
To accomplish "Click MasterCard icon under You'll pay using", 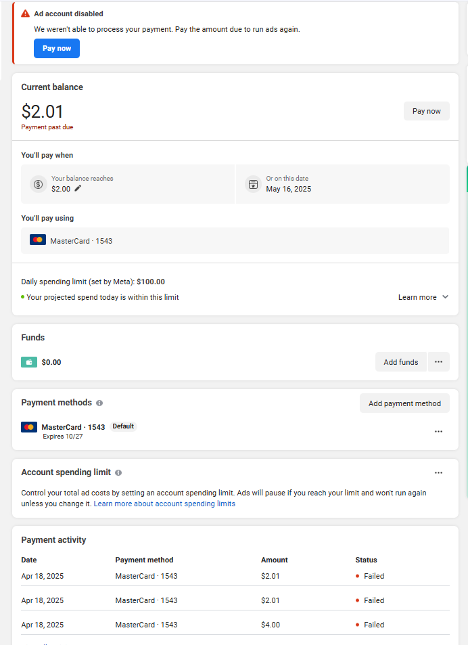I will 38,240.
